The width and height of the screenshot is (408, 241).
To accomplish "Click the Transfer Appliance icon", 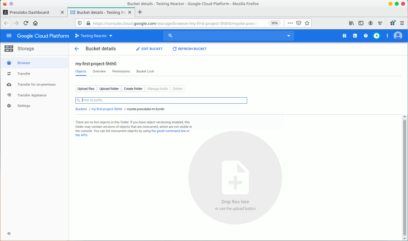I will [9, 95].
